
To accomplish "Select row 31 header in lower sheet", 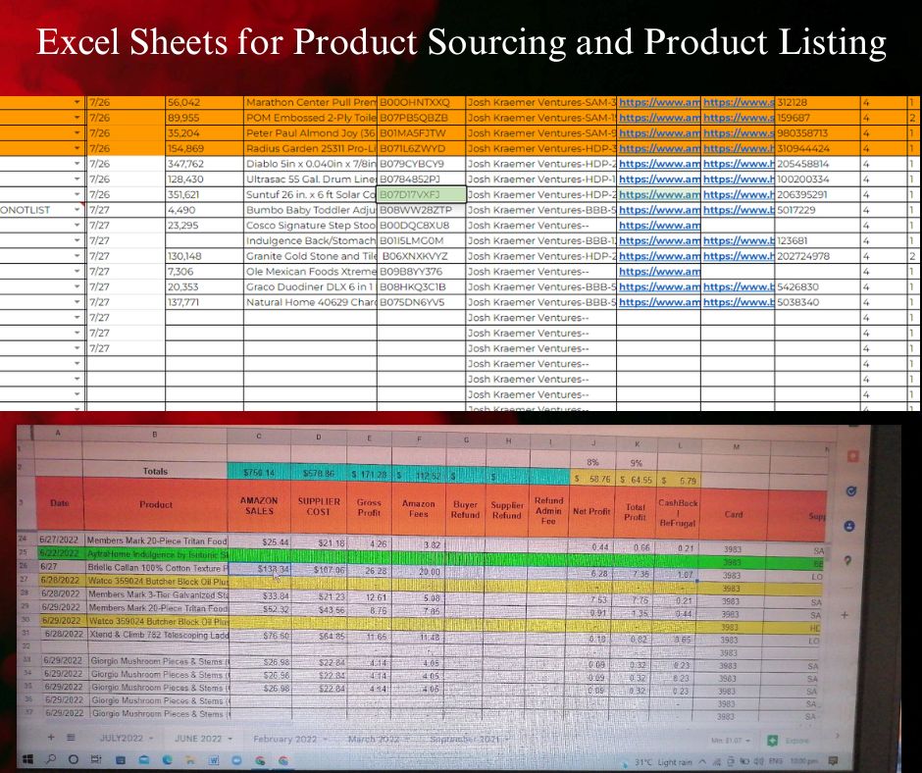I will click(x=26, y=633).
